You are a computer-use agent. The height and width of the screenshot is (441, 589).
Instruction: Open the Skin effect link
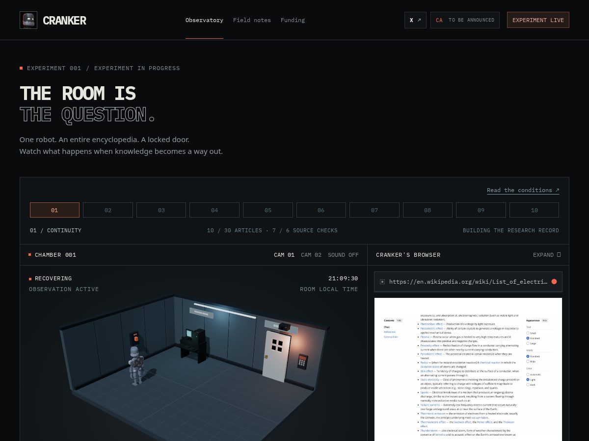pyautogui.click(x=427, y=371)
